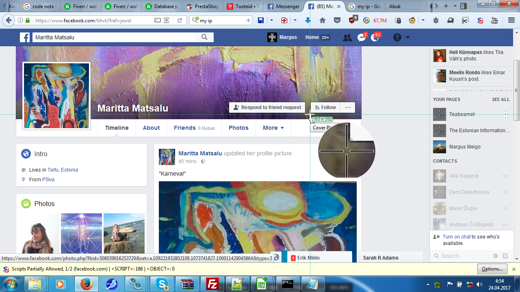Close the NoScript notification bar

[x=513, y=269]
